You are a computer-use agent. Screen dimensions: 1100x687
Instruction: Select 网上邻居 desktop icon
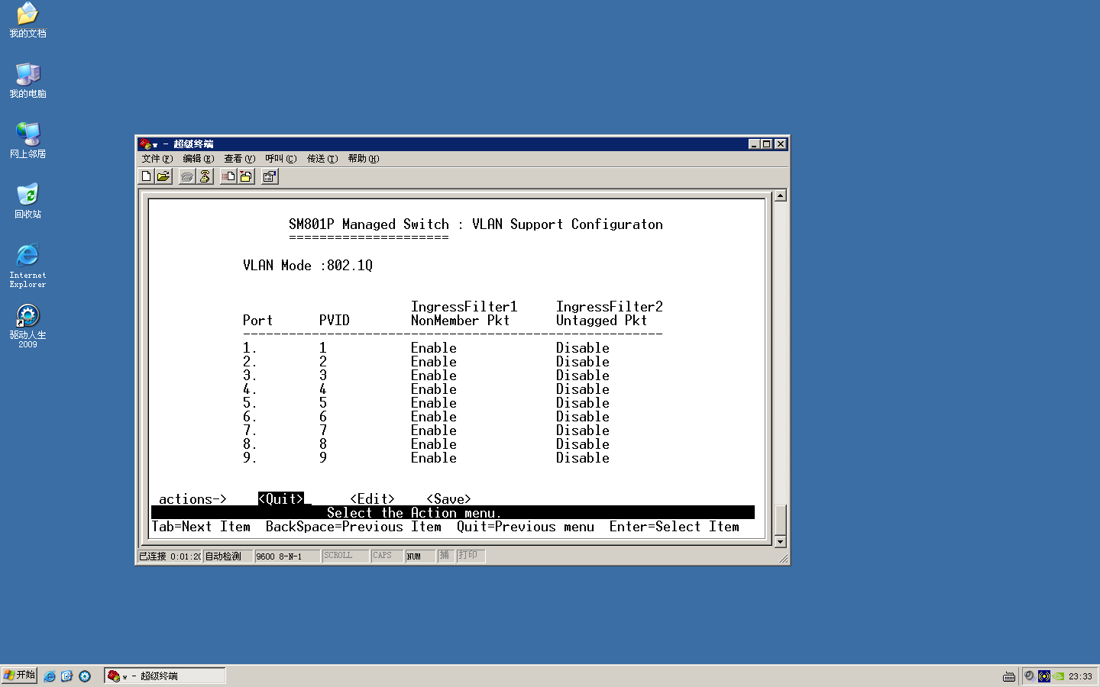27,141
